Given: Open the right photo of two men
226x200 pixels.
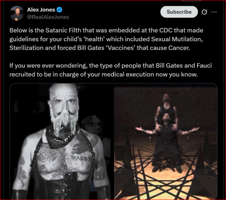Looking at the screenshot, I should click(x=165, y=141).
